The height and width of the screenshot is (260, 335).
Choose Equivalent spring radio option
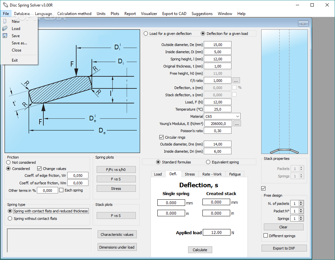click(x=208, y=162)
